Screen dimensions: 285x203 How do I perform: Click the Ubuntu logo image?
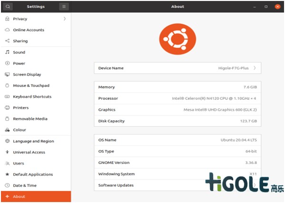(177, 39)
